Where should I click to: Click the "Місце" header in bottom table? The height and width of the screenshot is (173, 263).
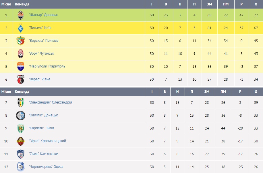pyautogui.click(x=6, y=92)
